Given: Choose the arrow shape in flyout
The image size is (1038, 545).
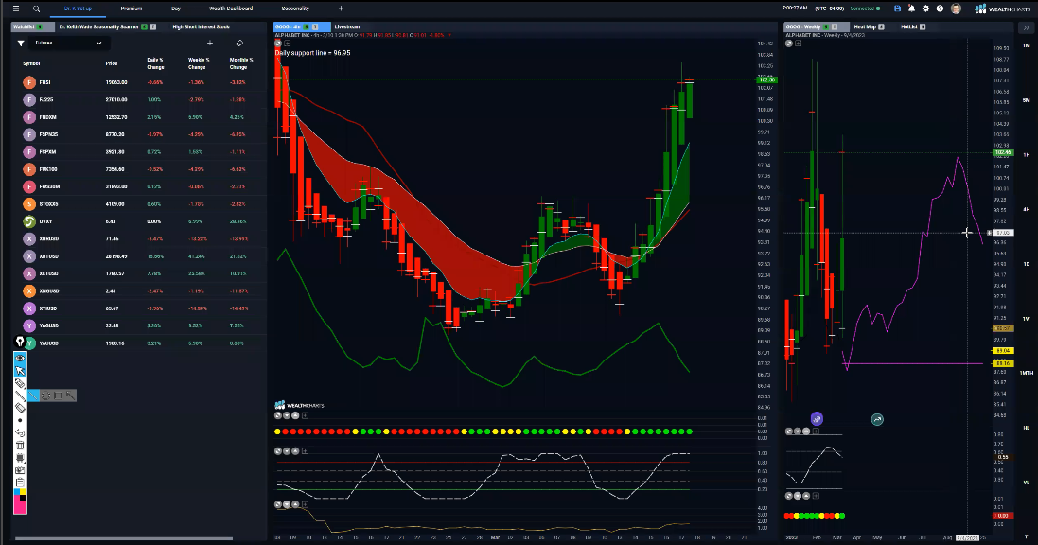Looking at the screenshot, I should tap(71, 396).
